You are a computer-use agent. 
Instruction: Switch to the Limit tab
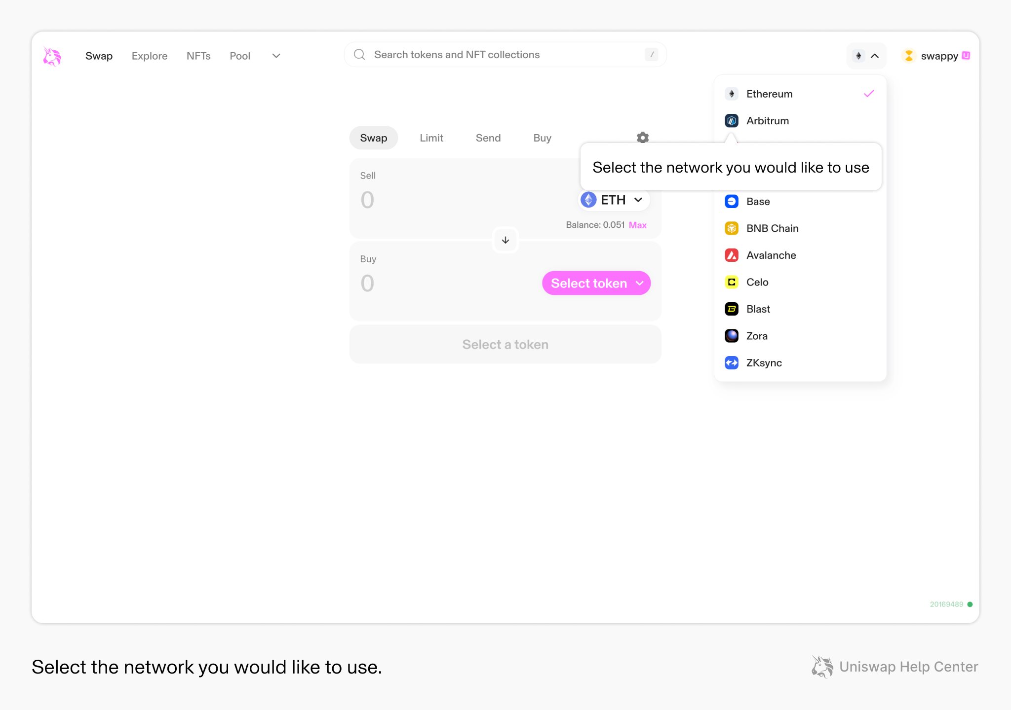[431, 138]
